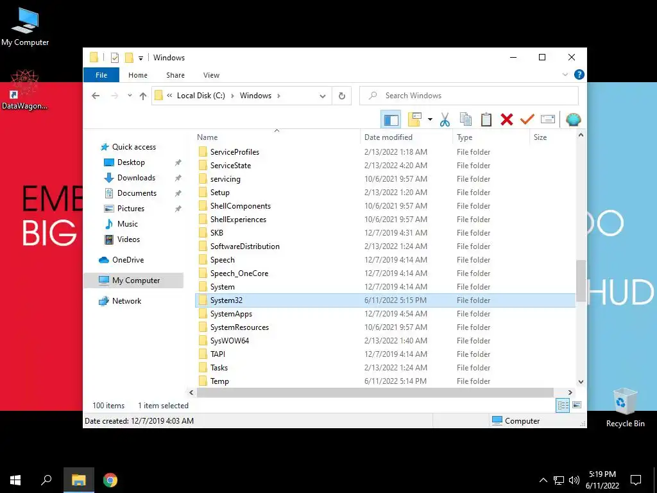Expand the chevron after Windows breadcrumb
The image size is (657, 493).
tap(278, 96)
